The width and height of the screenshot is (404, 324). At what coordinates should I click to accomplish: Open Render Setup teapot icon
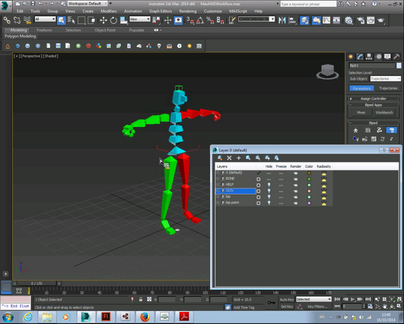[x=360, y=20]
